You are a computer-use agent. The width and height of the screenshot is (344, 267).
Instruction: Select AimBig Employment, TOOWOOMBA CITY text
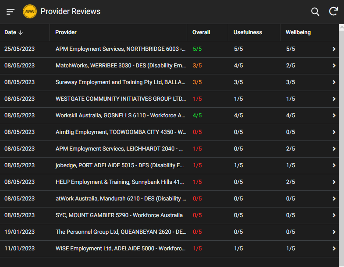121,132
